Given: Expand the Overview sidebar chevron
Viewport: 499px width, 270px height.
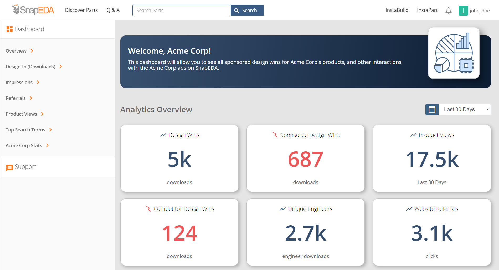Looking at the screenshot, I should pyautogui.click(x=32, y=51).
